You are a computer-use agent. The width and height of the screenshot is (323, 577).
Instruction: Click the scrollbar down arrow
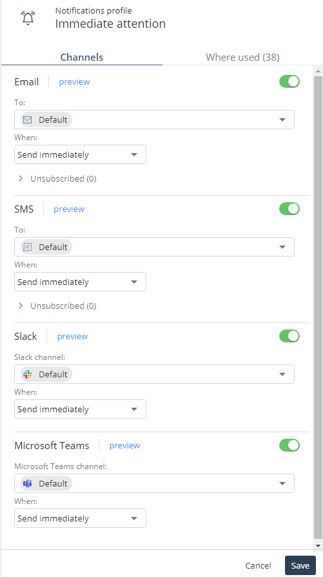(318, 545)
